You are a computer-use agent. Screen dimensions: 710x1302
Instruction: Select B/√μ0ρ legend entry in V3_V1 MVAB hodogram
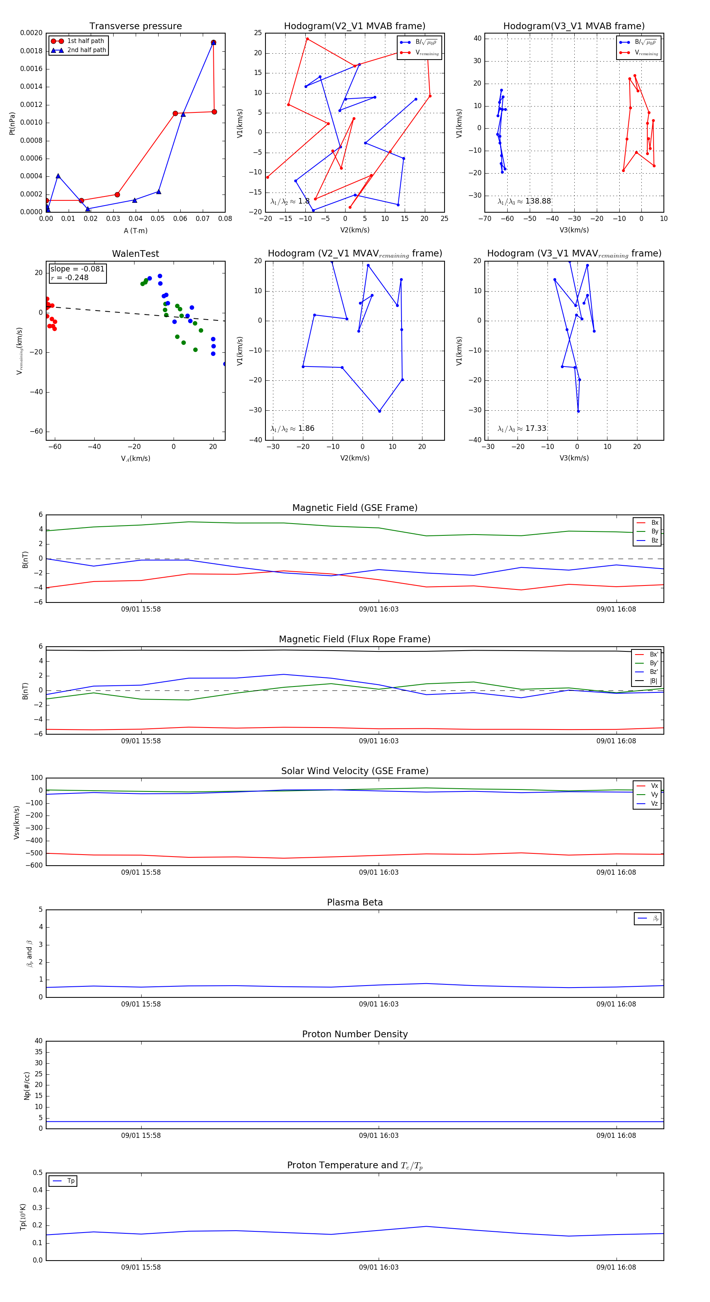(x=638, y=42)
